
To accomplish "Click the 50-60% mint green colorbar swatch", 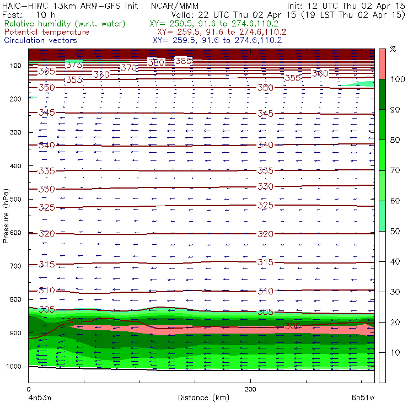I will pos(382,216).
